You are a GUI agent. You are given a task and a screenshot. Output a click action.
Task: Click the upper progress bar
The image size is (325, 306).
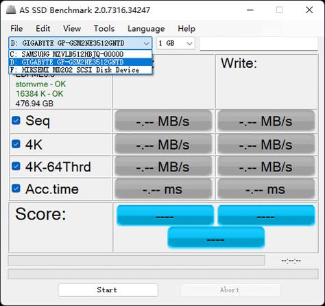point(136,260)
